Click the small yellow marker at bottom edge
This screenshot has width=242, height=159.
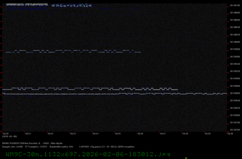coord(186,158)
